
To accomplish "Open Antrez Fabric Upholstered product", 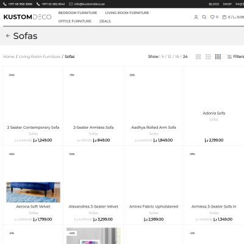I will pyautogui.click(x=154, y=206).
